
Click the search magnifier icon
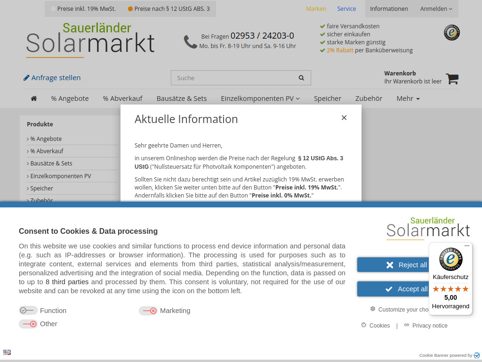point(301,77)
